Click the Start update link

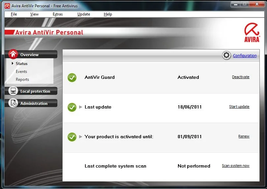click(x=239, y=107)
